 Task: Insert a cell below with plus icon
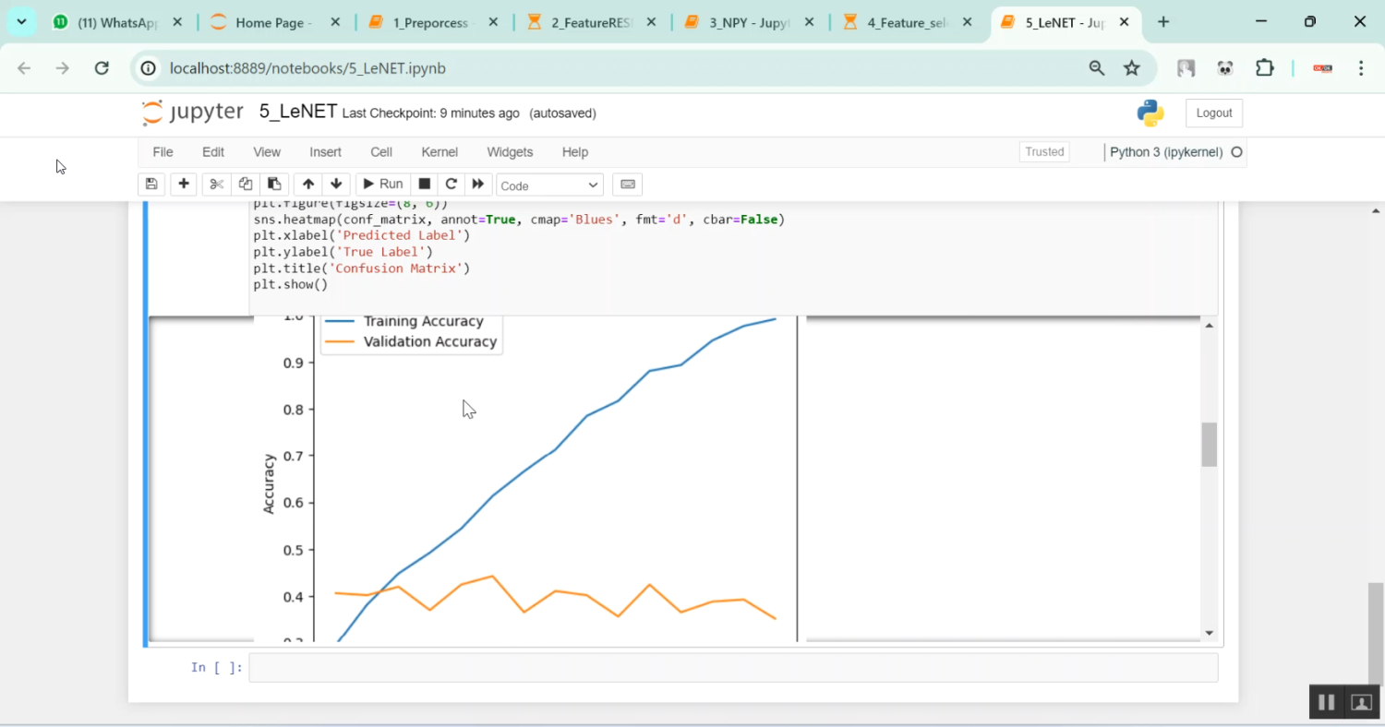point(184,185)
